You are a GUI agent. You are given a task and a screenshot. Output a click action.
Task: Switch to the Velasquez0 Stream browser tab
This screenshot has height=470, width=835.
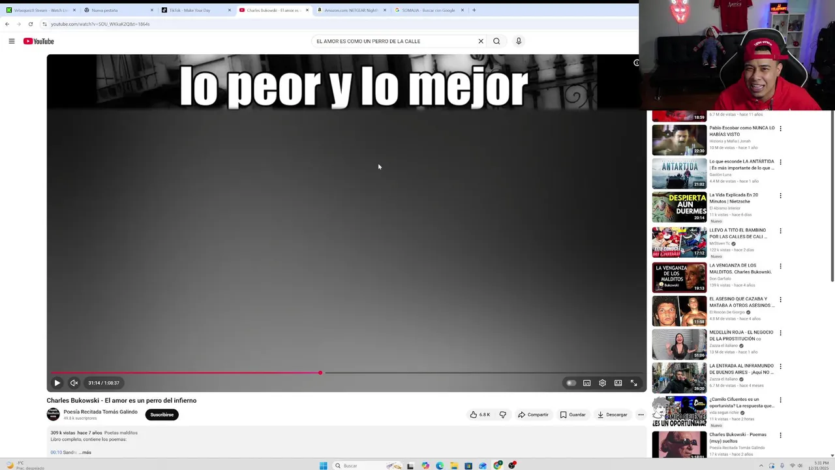click(x=40, y=10)
